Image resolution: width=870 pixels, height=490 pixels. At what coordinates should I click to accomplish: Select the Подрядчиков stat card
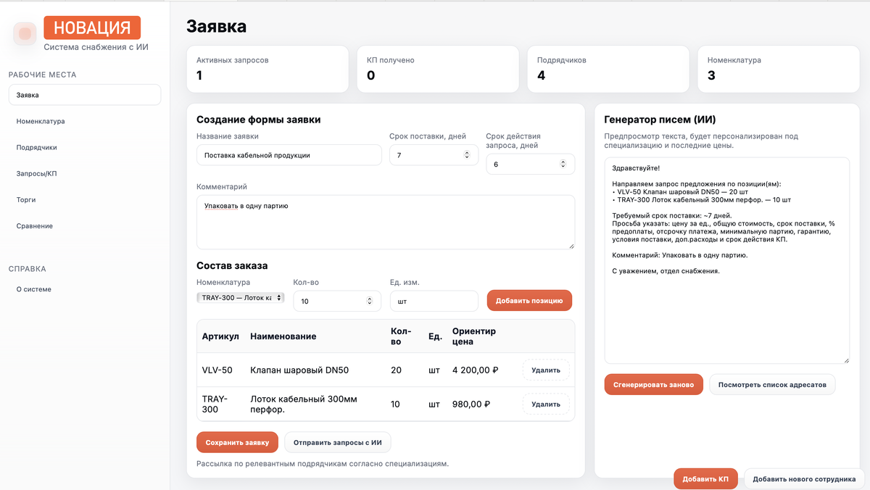tap(608, 70)
